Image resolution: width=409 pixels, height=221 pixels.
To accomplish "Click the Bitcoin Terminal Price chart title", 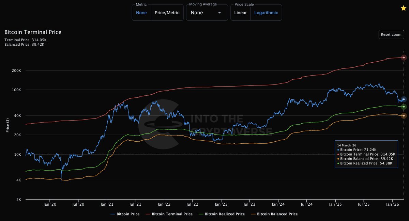I will point(33,32).
